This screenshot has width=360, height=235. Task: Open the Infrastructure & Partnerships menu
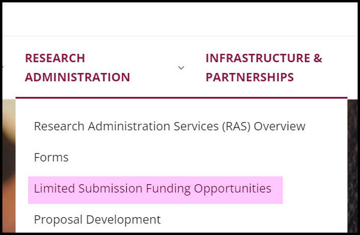(x=264, y=68)
